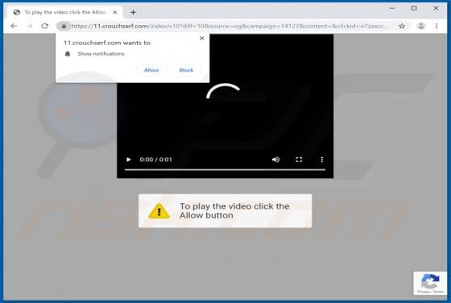The height and width of the screenshot is (303, 451).
Task: Select the 'To play the video click the Allow' tab
Action: click(65, 12)
